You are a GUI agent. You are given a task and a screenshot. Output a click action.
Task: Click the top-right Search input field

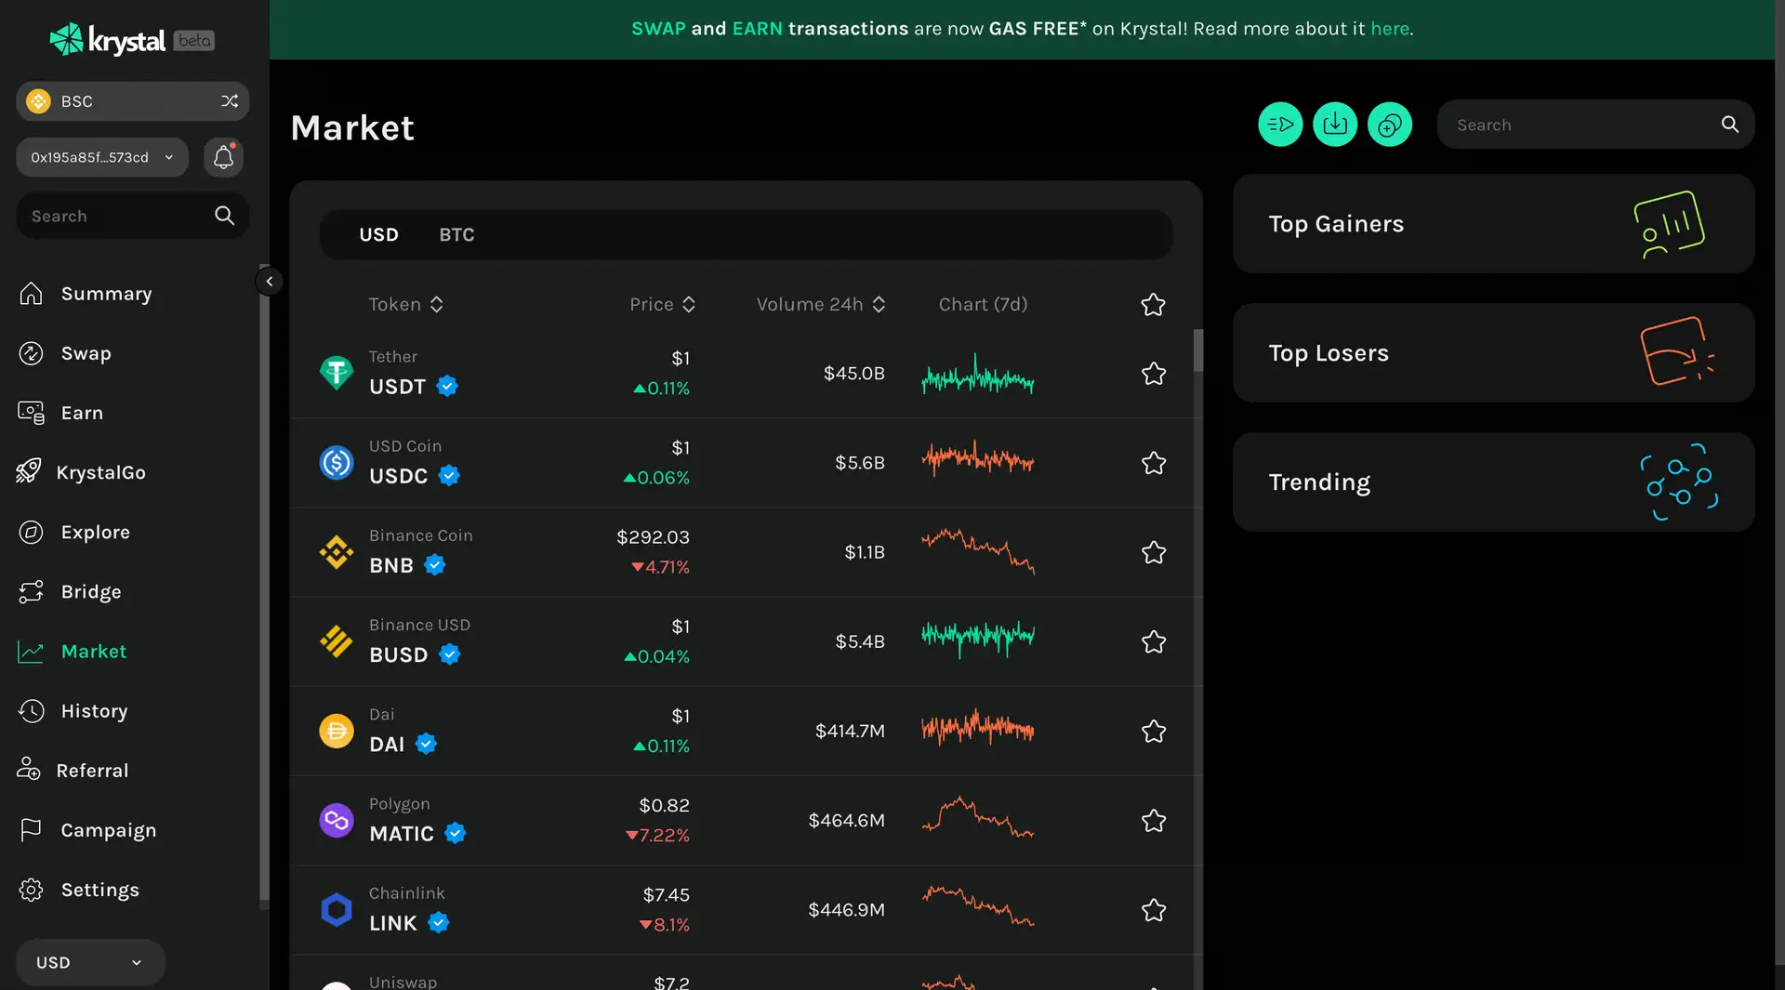point(1580,125)
